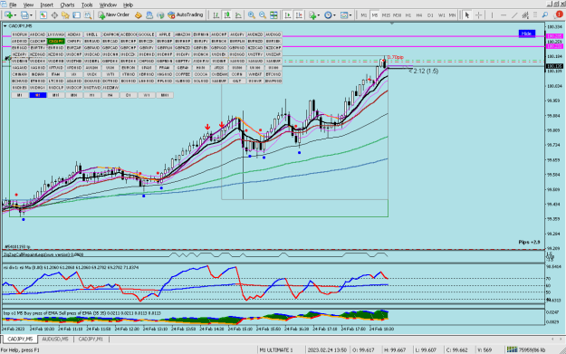Open the Strategy Tester icon
Screen dimensions: 566x354
tap(88, 15)
